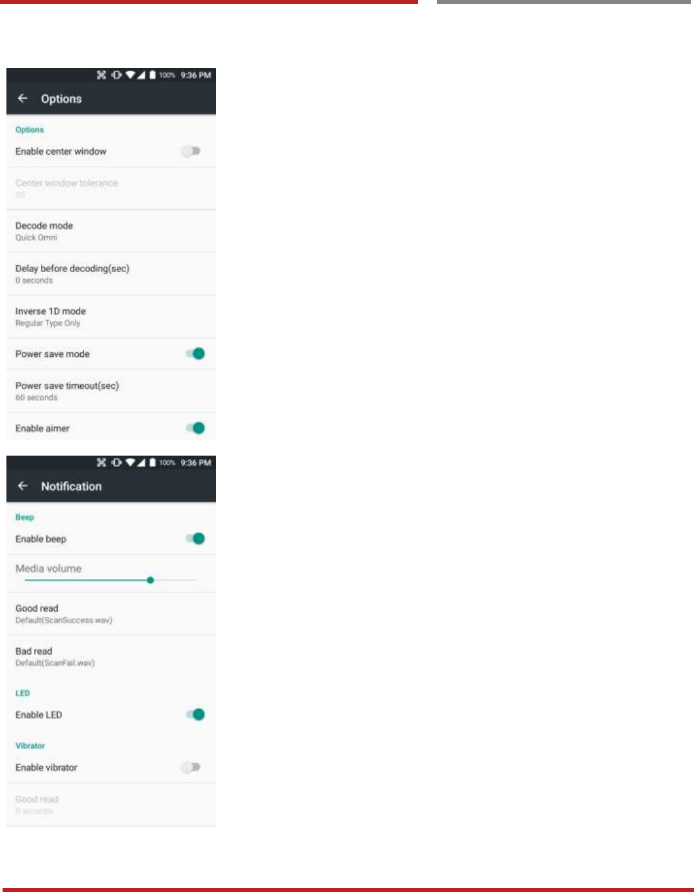Disable the Enable aimer switch
The width and height of the screenshot is (694, 892).
tap(195, 428)
